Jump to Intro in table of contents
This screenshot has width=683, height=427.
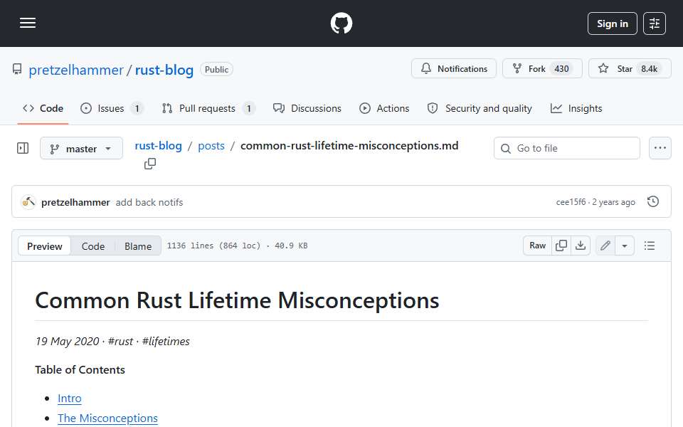[70, 399]
